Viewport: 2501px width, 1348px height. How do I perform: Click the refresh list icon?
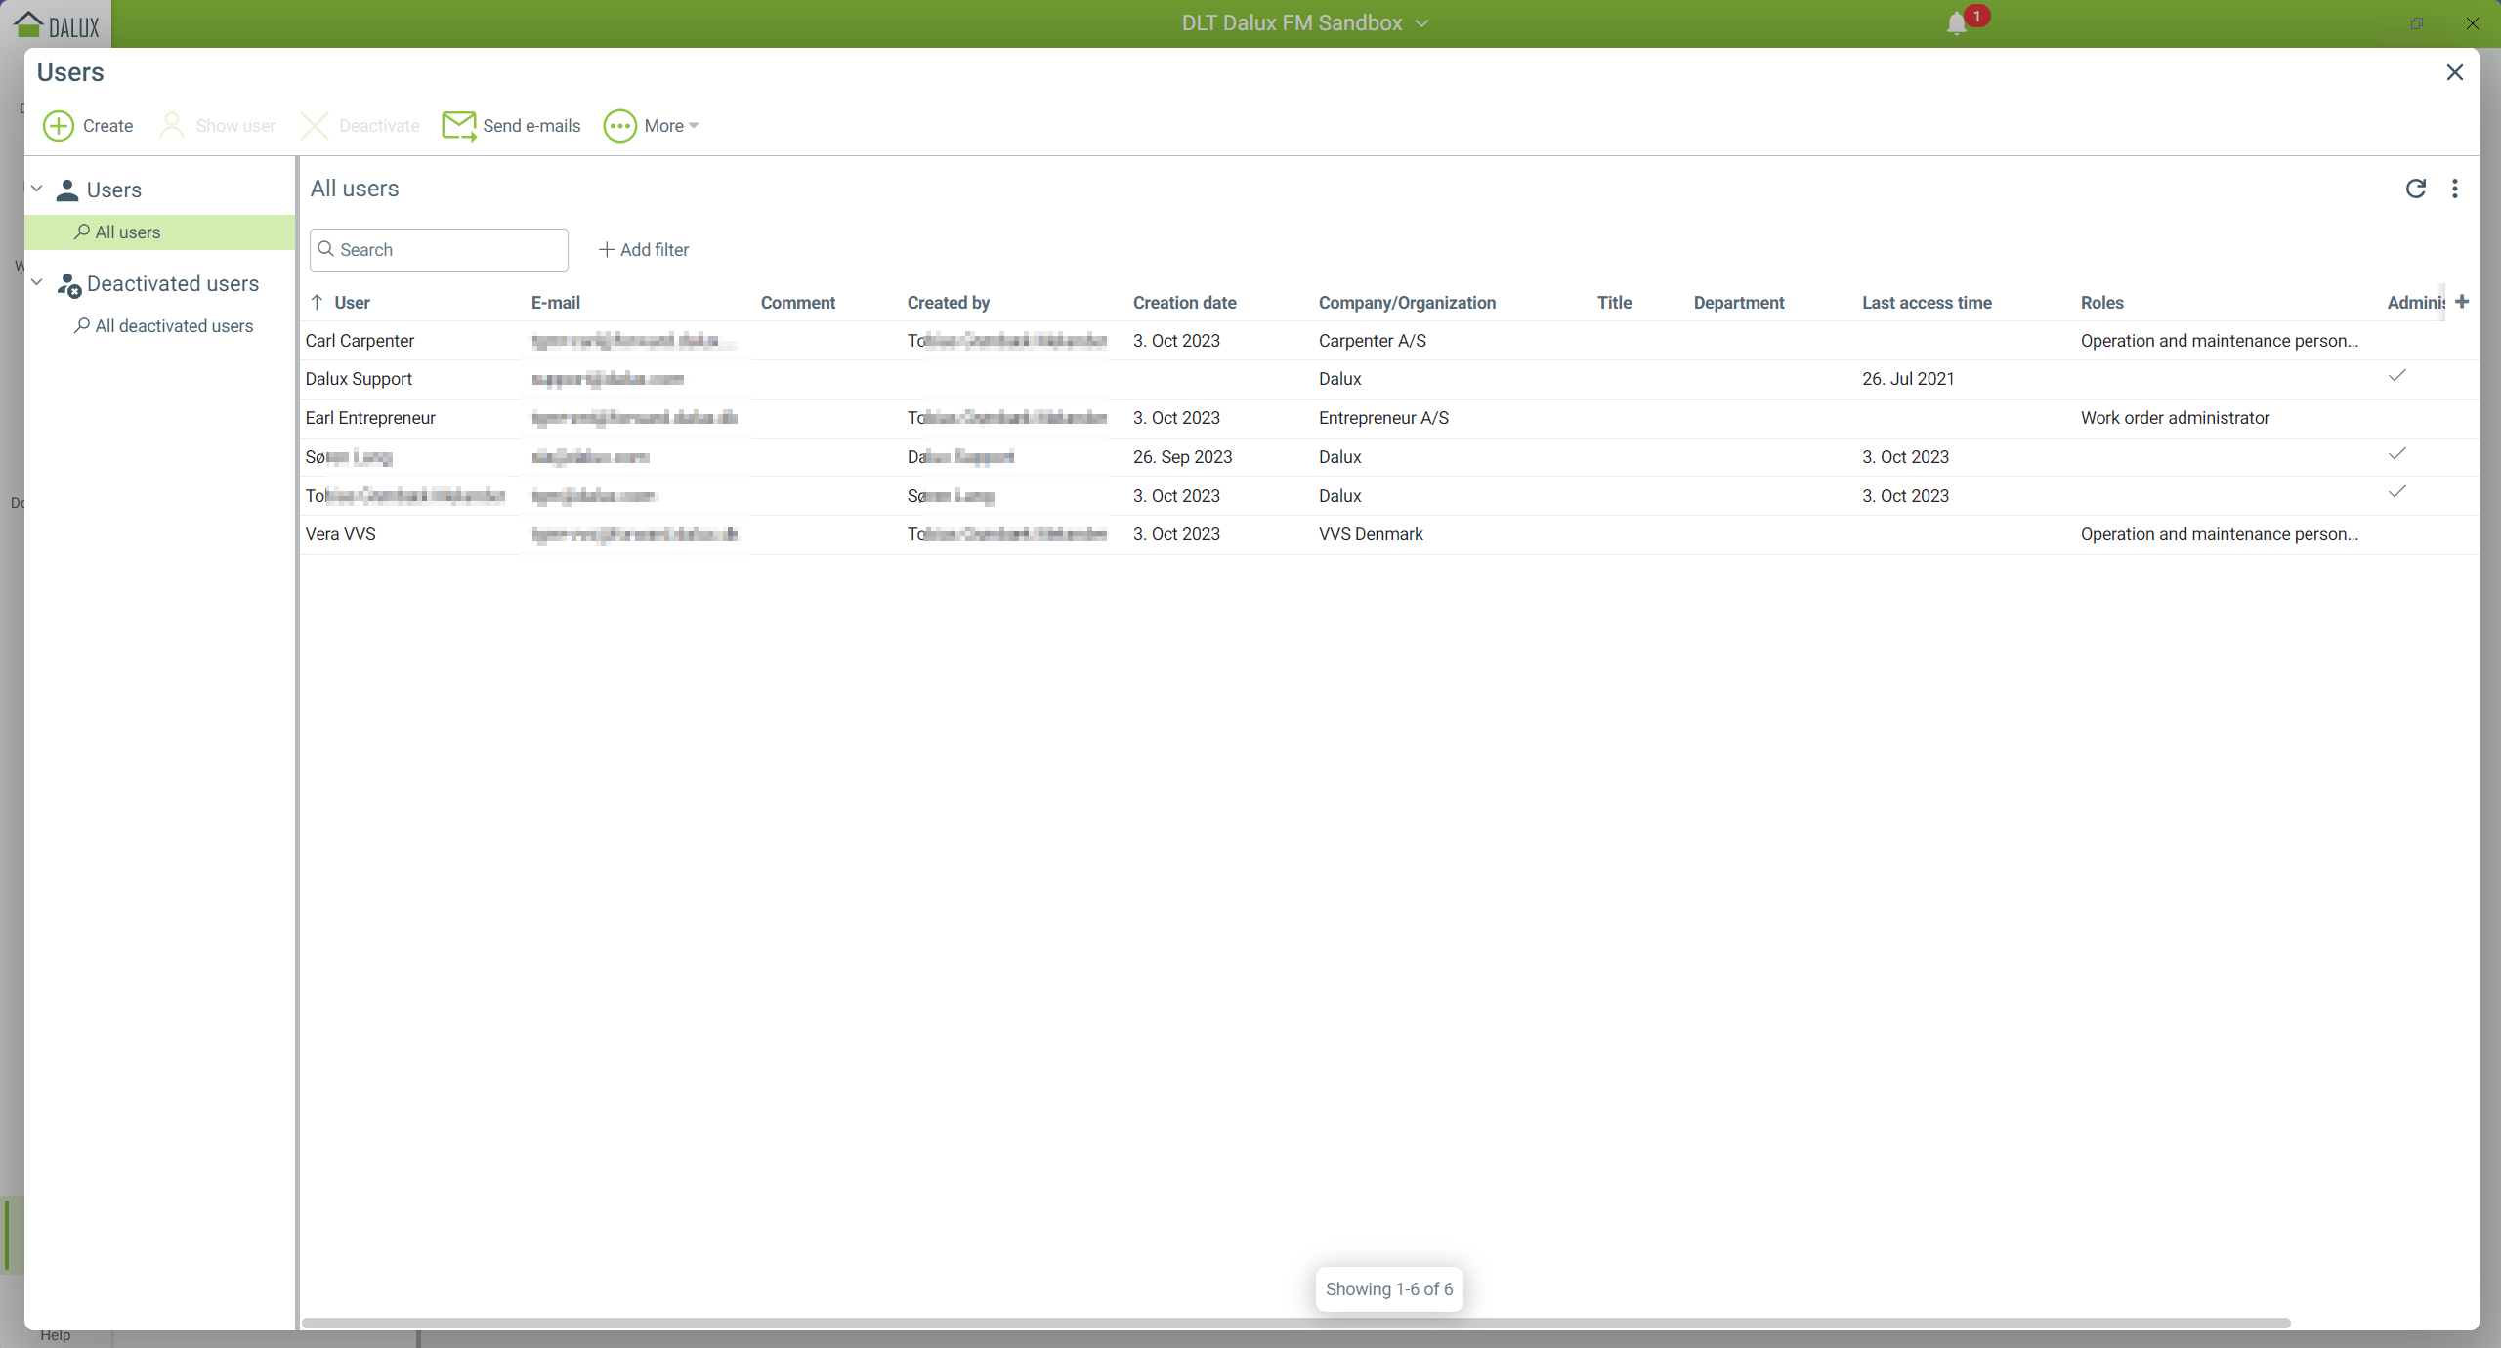coord(2415,189)
